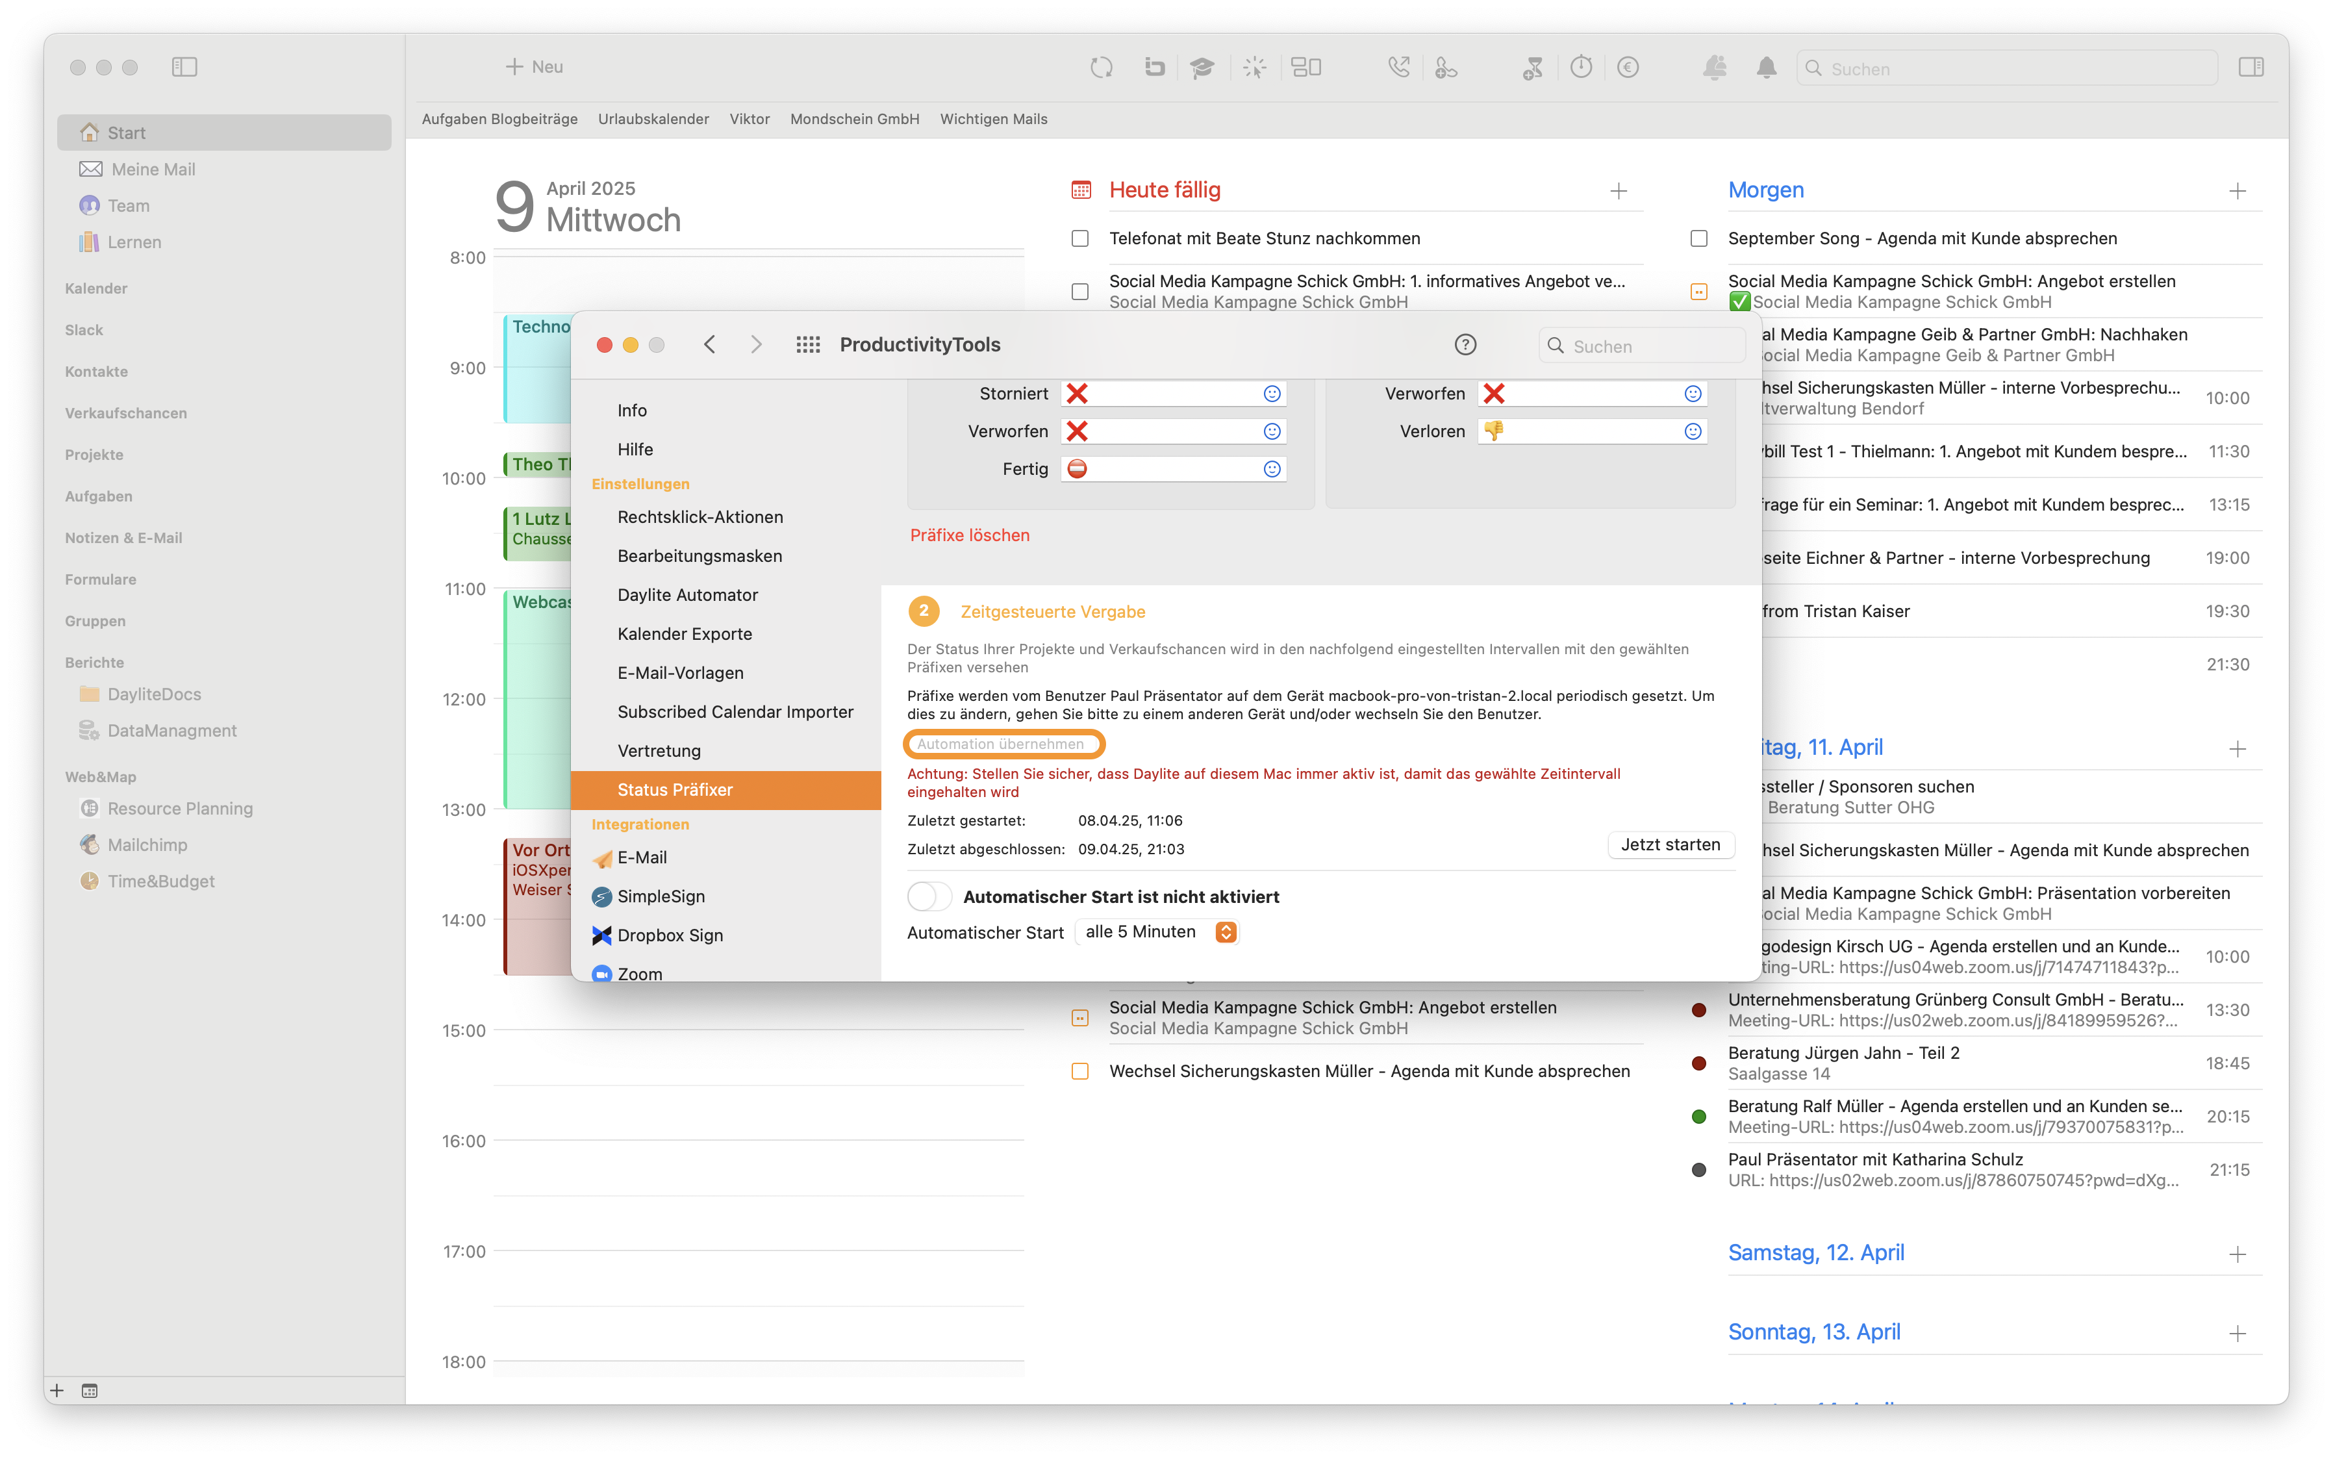2333x1459 pixels.
Task: Open emoji picker for Fertig prefix
Action: [1272, 469]
